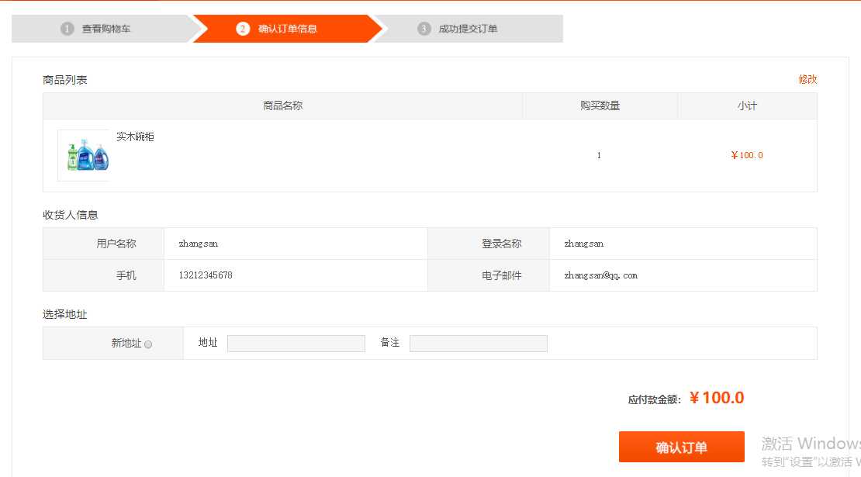Open the detergent product thumbnail image

click(x=84, y=155)
